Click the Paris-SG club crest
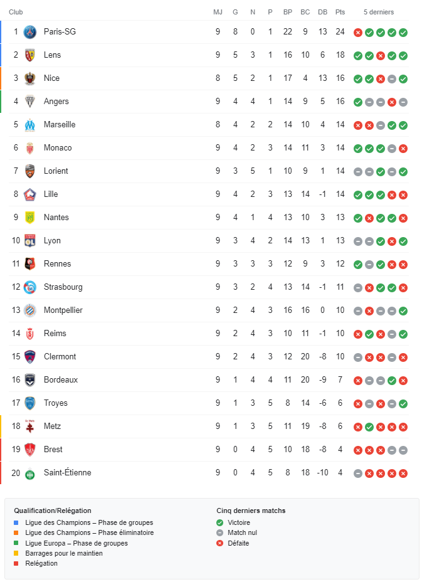Viewport: 422px width, 582px height. point(29,32)
